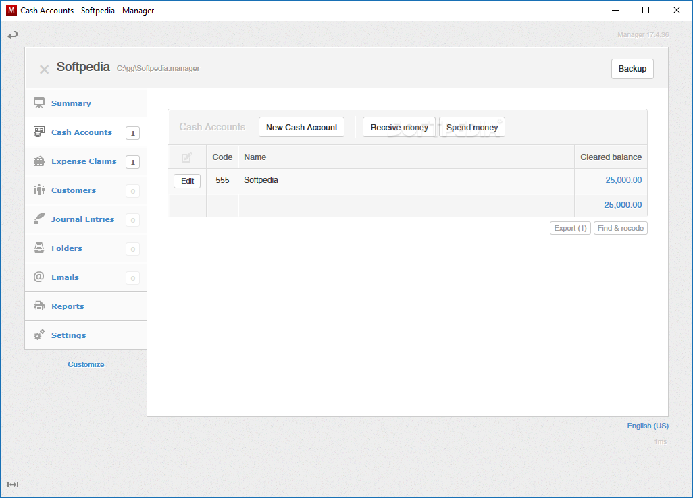Click the Find & recode button
The height and width of the screenshot is (498, 693).
(621, 228)
